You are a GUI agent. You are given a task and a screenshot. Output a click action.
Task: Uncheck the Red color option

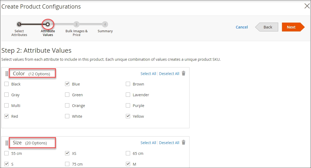point(6,116)
